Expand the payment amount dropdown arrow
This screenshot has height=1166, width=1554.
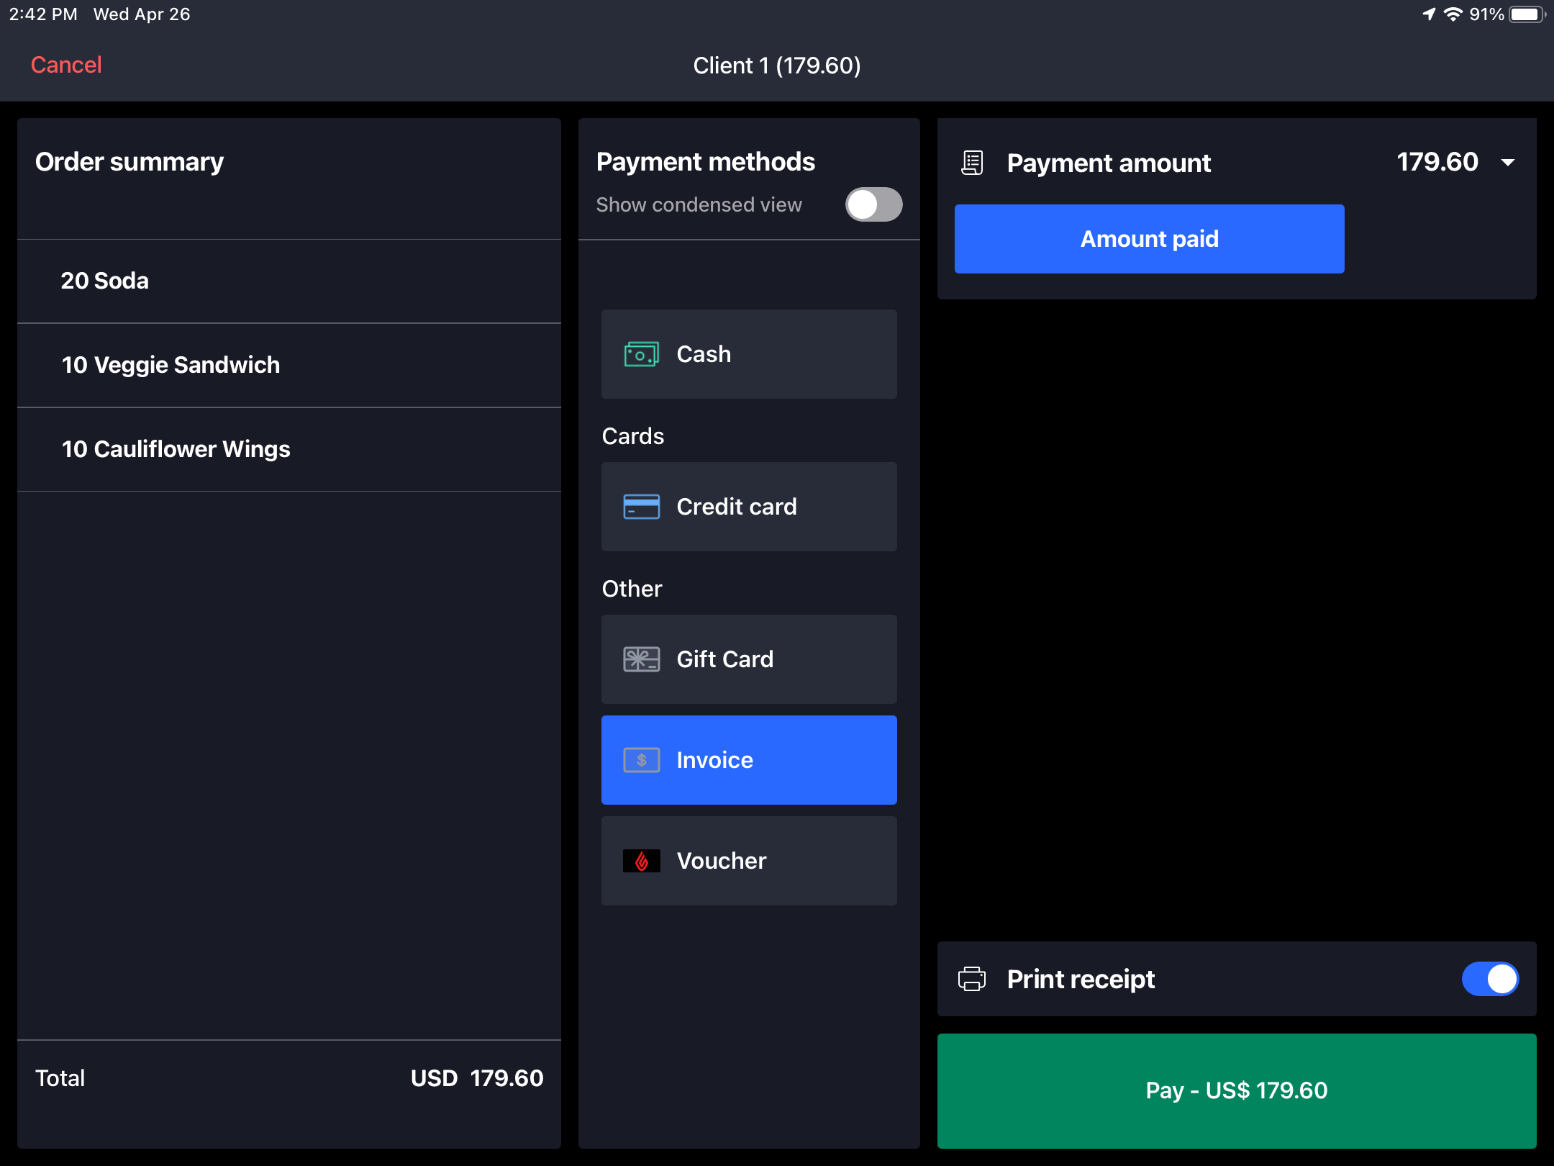click(1508, 163)
